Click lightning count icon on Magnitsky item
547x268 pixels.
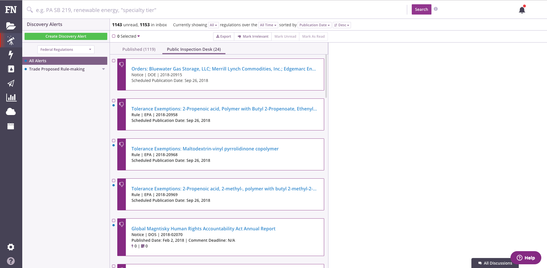[132, 246]
